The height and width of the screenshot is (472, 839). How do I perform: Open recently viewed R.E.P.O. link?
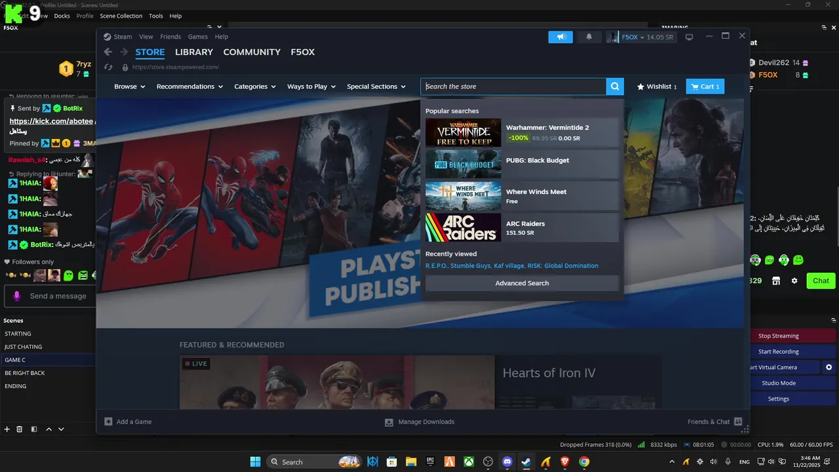[x=436, y=265]
